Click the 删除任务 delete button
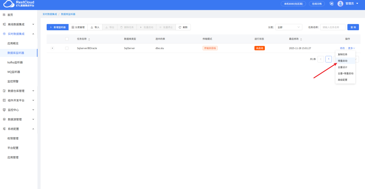Image resolution: width=365 pixels, height=189 pixels. coord(127,27)
